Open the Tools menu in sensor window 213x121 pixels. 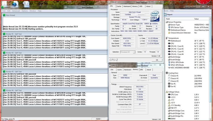tap(166, 11)
